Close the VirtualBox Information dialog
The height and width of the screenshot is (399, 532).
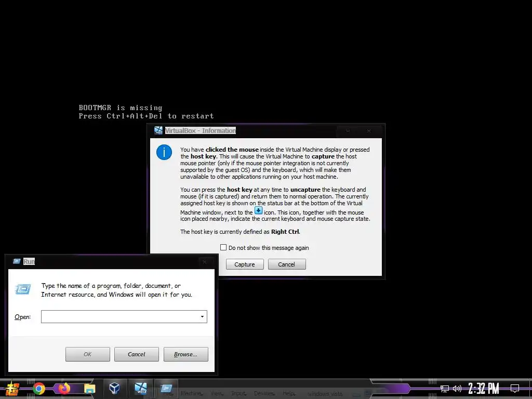[x=369, y=130]
